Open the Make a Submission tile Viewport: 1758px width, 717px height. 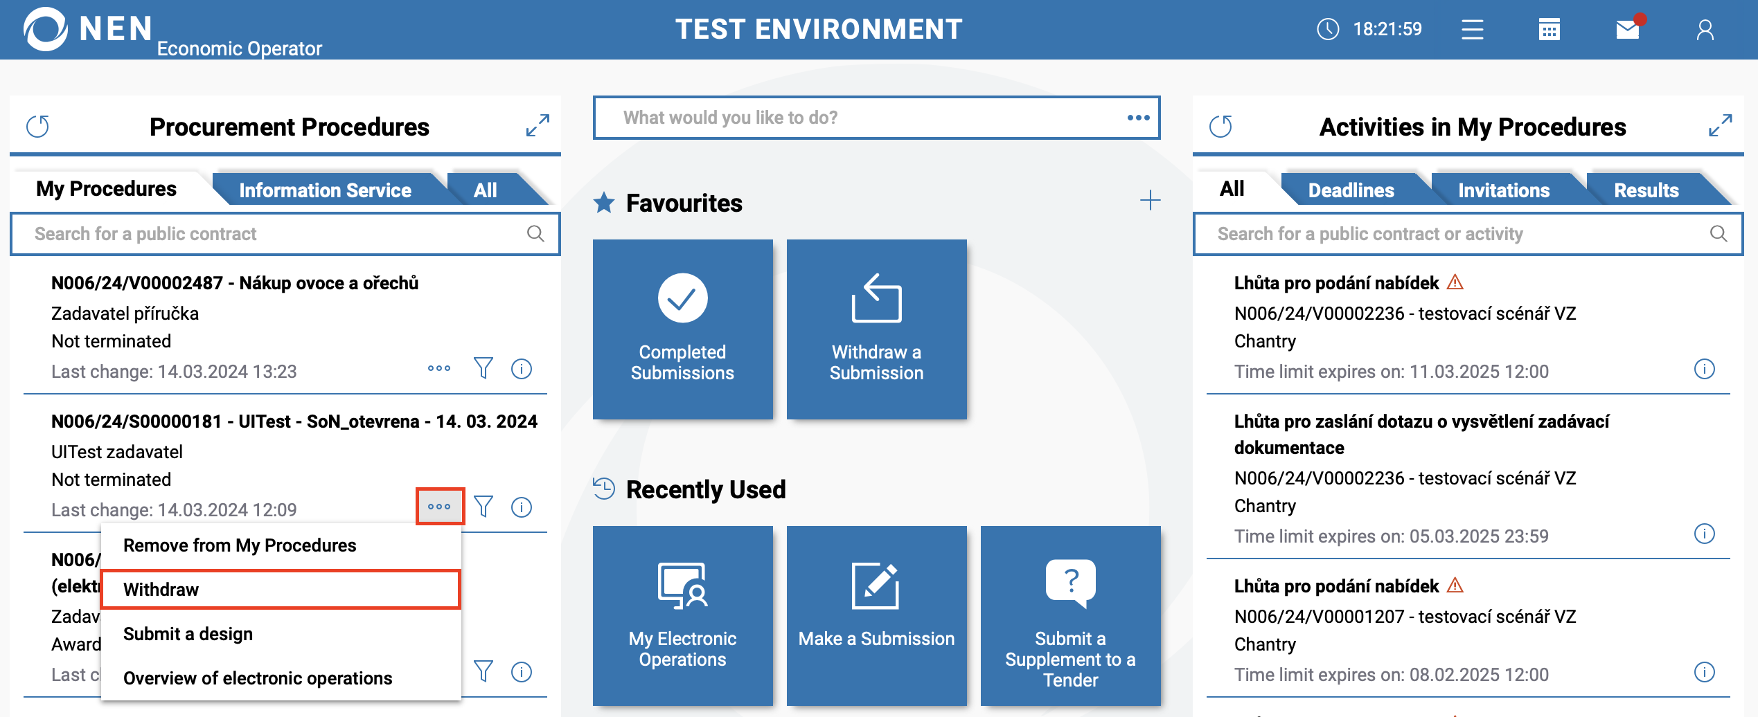876,616
